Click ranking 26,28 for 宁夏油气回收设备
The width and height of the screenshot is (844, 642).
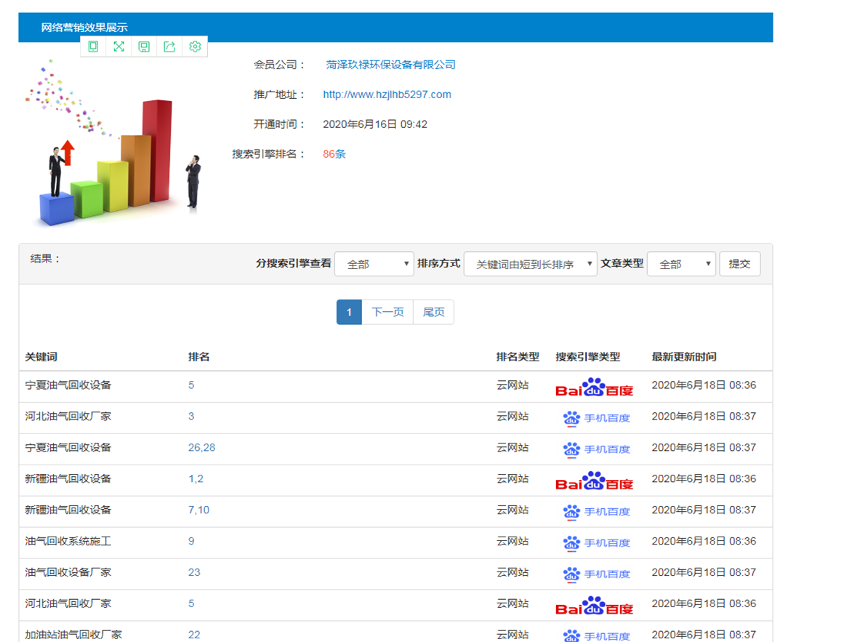201,447
